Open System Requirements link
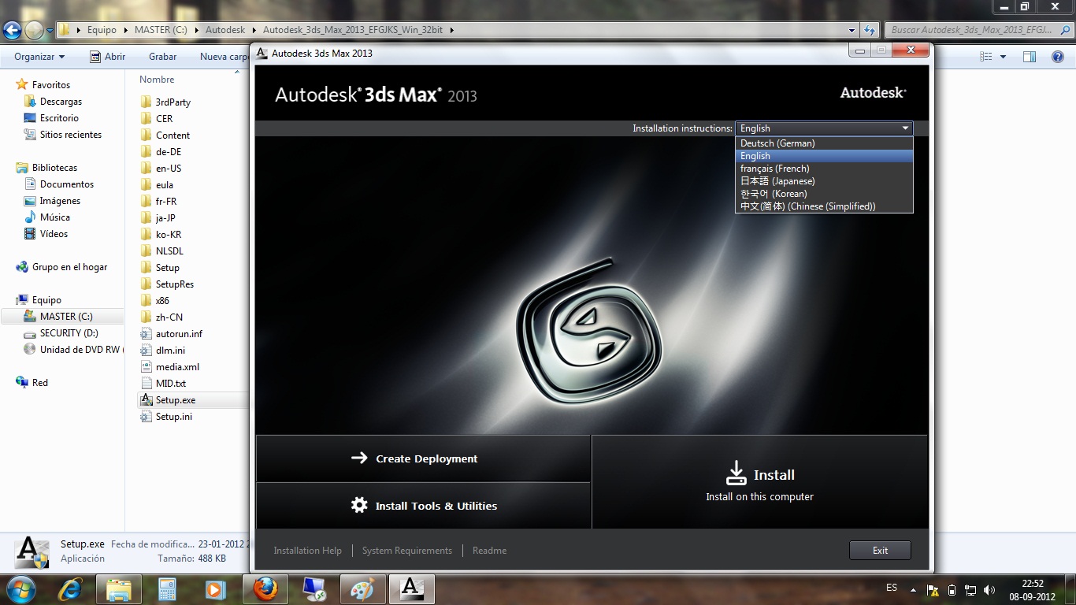 point(407,551)
